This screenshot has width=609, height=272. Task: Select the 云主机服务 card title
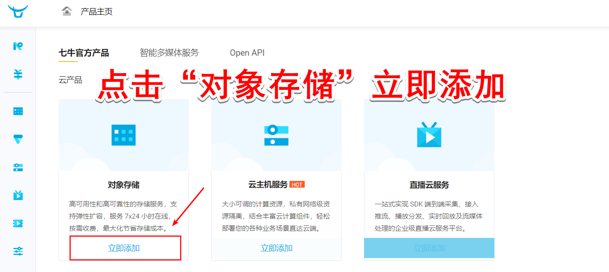pyautogui.click(x=268, y=185)
